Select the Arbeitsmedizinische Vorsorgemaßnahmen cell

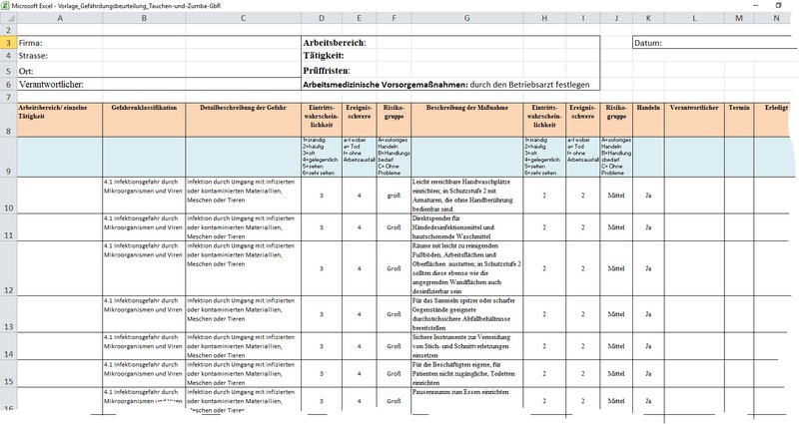point(449,86)
